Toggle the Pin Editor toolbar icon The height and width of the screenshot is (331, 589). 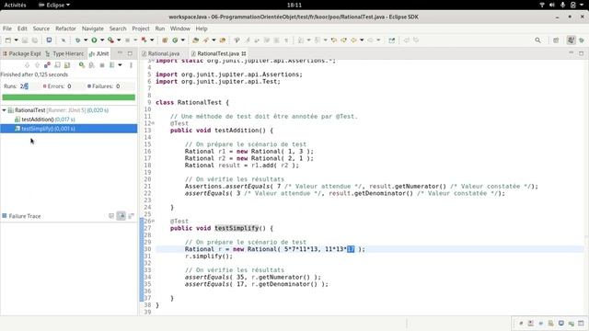392,40
